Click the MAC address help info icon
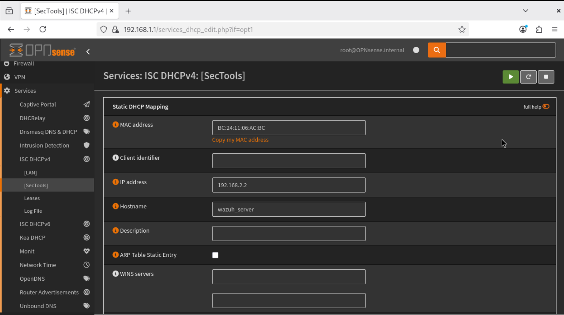 pos(115,124)
